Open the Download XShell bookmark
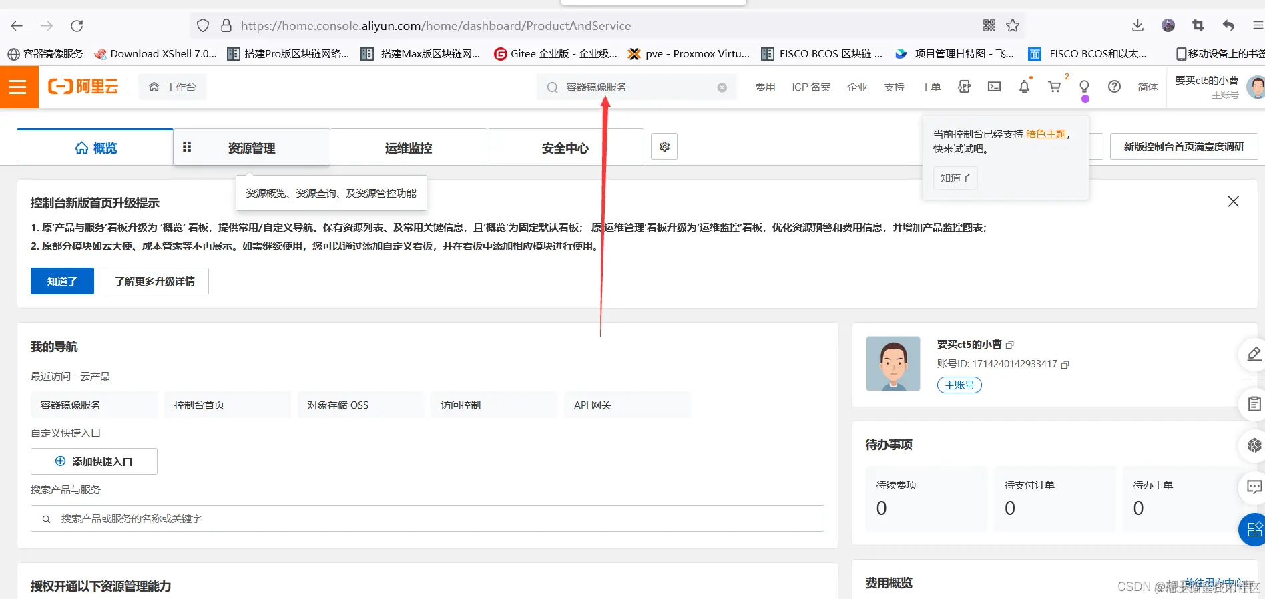The image size is (1265, 599). [x=156, y=53]
